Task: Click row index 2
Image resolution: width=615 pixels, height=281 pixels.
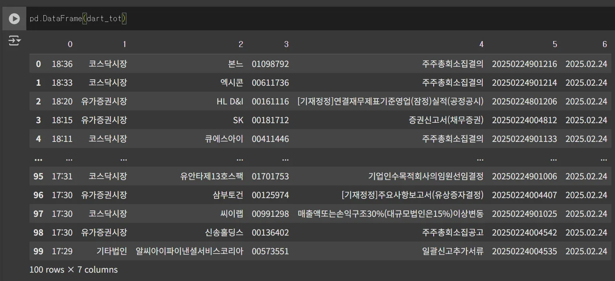Action: 38,101
